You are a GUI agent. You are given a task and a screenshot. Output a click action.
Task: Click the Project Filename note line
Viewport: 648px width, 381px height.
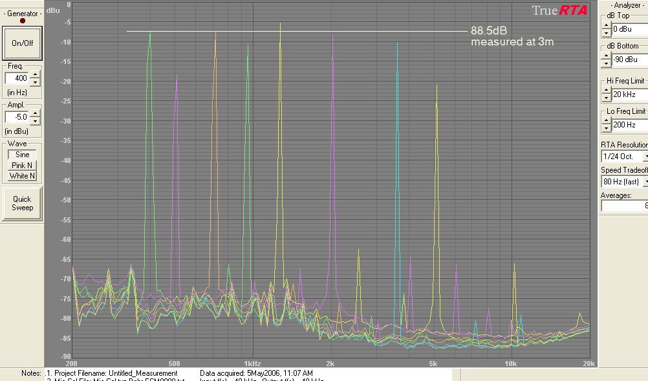click(112, 373)
